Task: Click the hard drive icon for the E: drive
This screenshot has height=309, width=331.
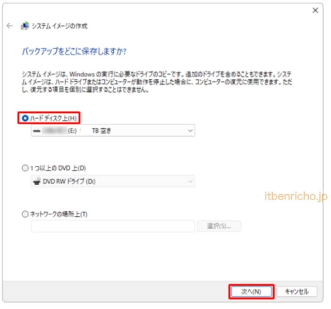Action: pos(36,131)
